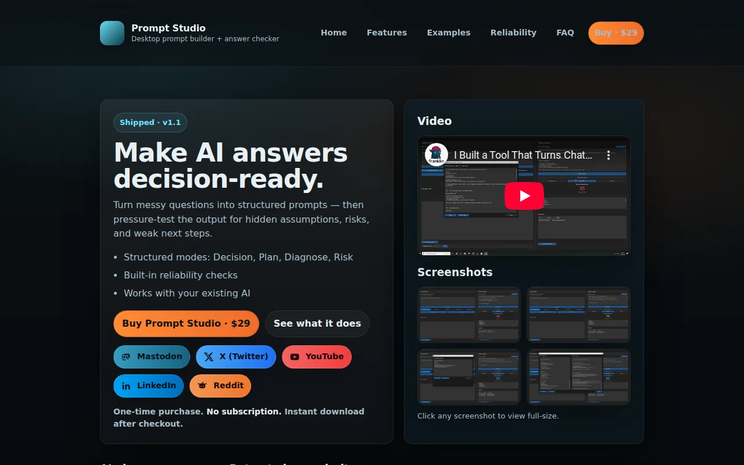Click the Prompt Studio logo icon
Screen dimensions: 744x465
click(112, 33)
